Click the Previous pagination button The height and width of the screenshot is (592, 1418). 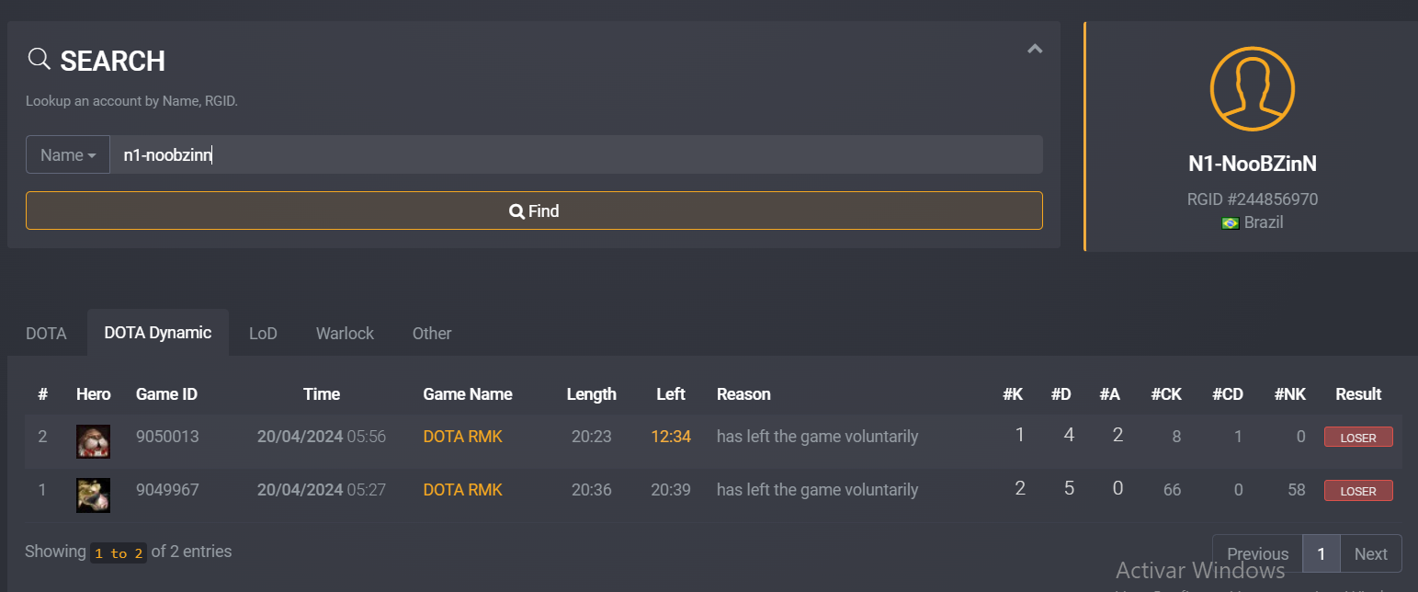(x=1257, y=553)
